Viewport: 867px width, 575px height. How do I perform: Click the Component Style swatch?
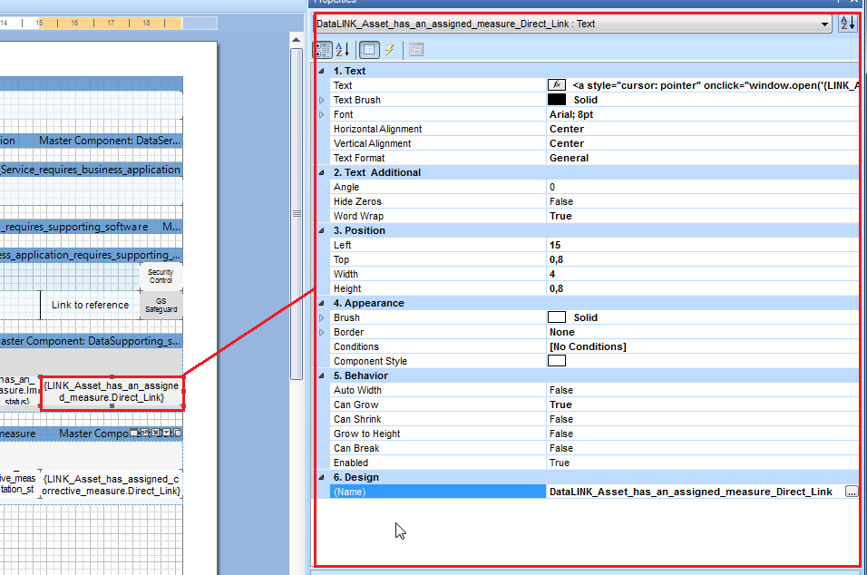click(x=557, y=361)
